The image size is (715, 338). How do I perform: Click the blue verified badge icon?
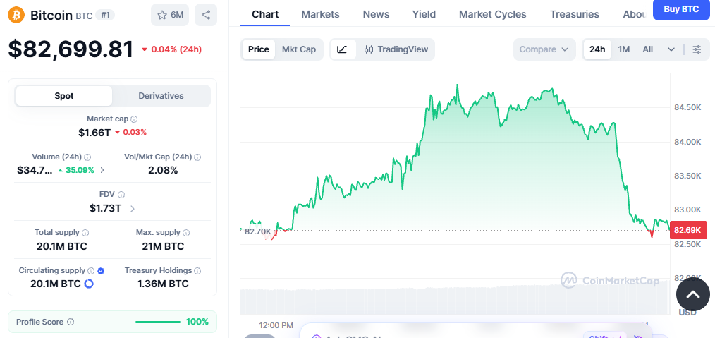click(x=102, y=270)
